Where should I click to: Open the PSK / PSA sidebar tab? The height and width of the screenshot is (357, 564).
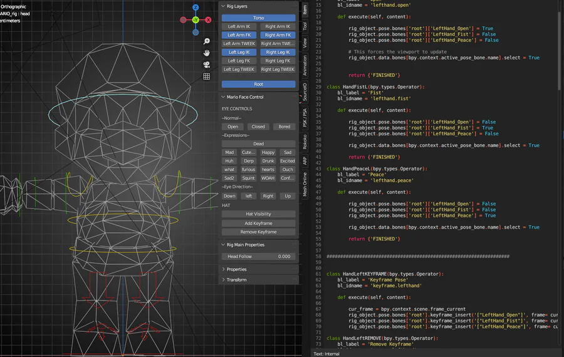tap(305, 118)
